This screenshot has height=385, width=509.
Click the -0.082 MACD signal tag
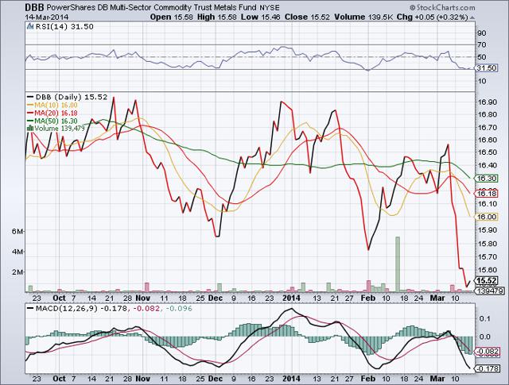(x=486, y=352)
